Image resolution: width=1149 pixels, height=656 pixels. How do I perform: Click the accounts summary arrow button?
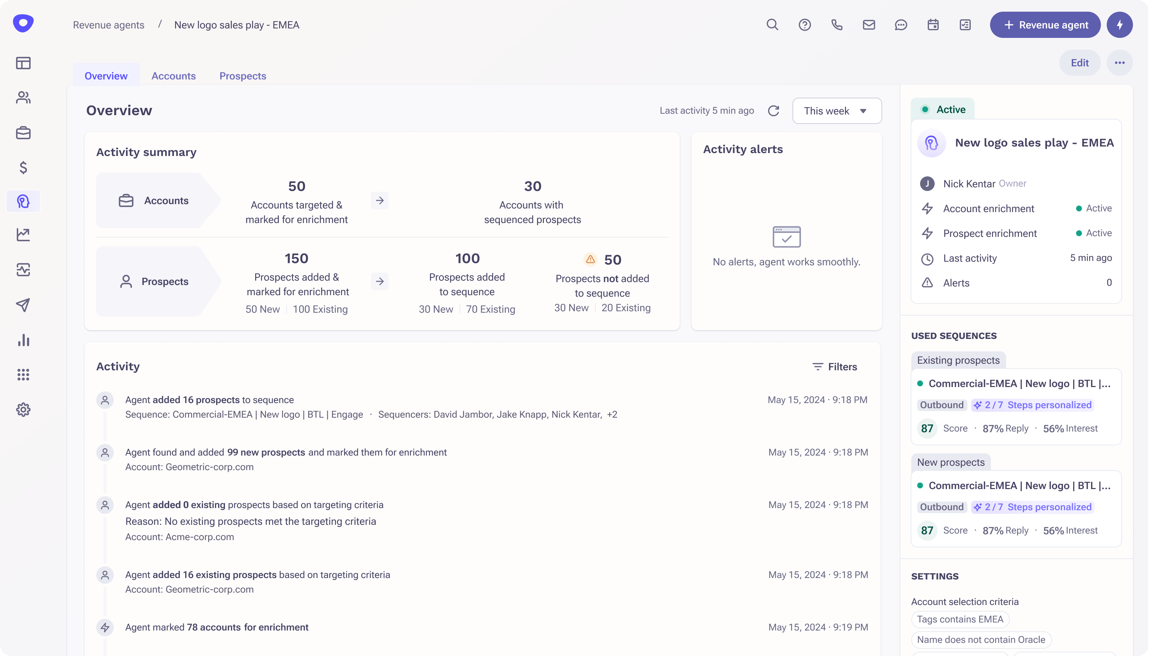[380, 200]
